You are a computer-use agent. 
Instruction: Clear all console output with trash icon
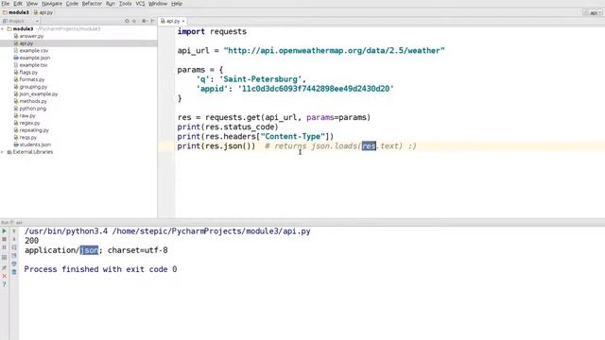[14, 272]
